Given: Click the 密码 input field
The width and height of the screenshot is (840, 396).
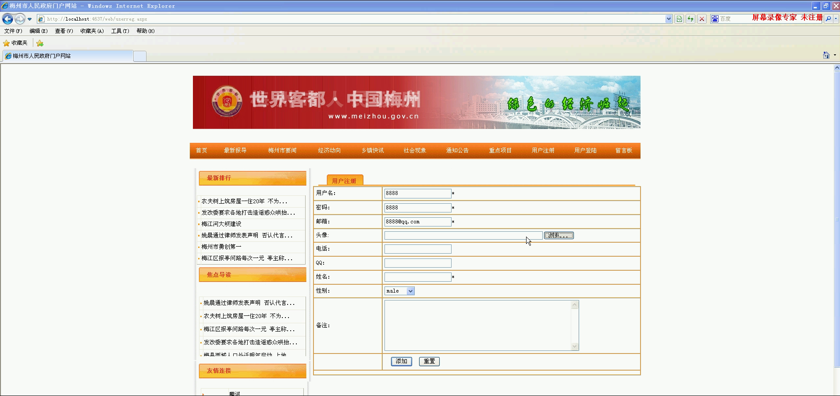Looking at the screenshot, I should point(418,208).
